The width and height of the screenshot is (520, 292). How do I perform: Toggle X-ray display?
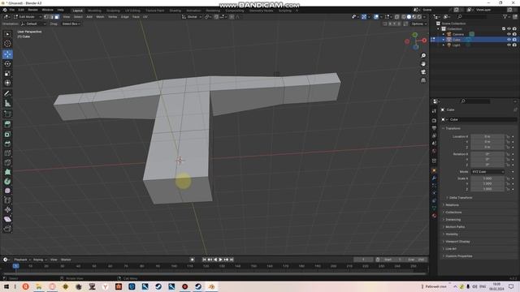(x=397, y=17)
